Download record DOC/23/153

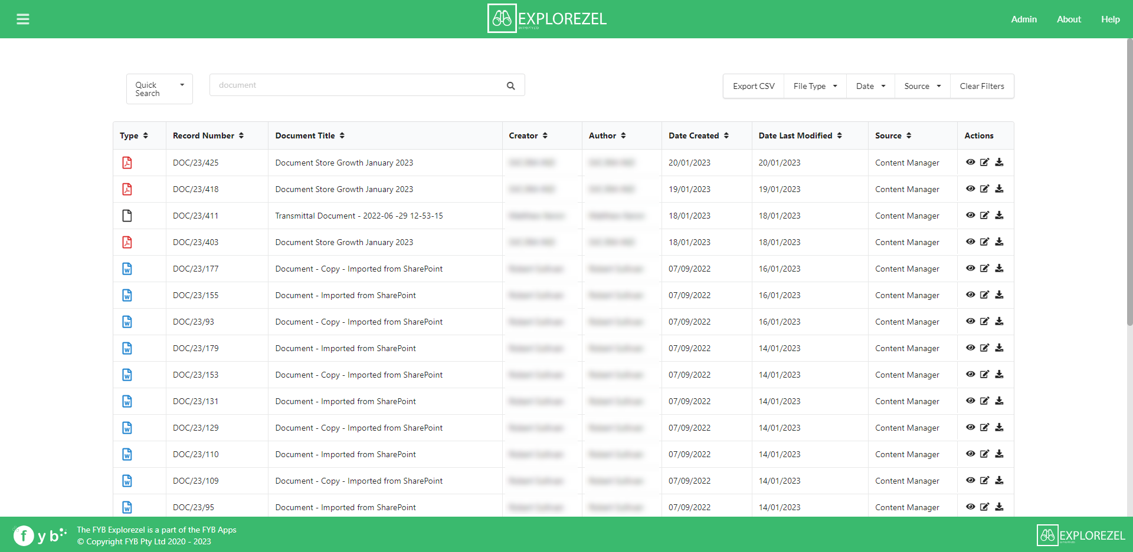click(999, 374)
